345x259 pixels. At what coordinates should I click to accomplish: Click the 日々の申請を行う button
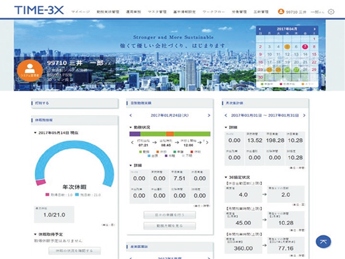coord(169,215)
